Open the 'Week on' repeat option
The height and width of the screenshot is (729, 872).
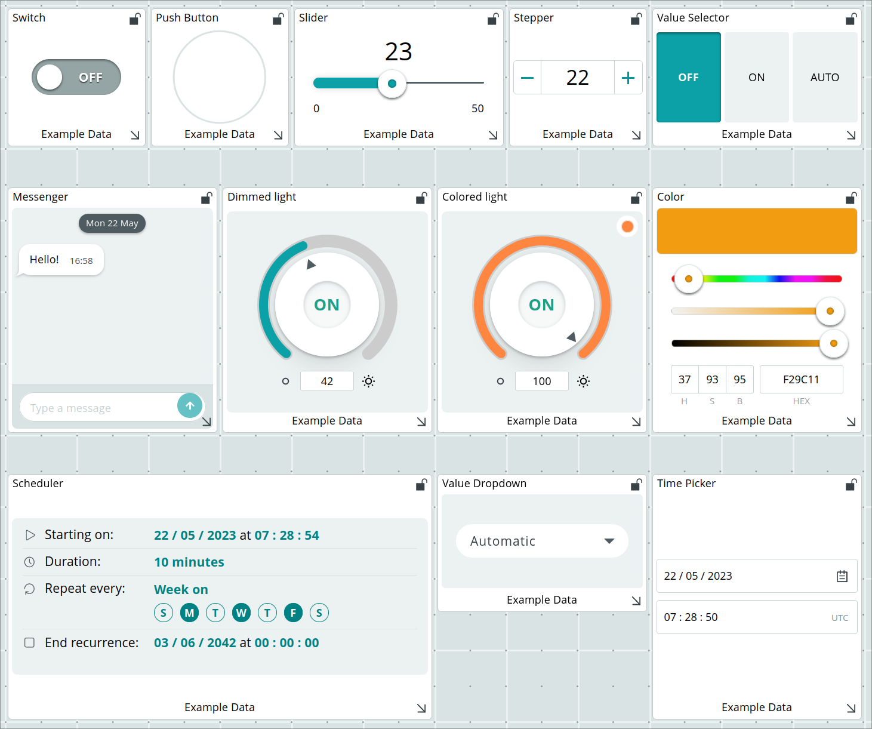pos(181,589)
